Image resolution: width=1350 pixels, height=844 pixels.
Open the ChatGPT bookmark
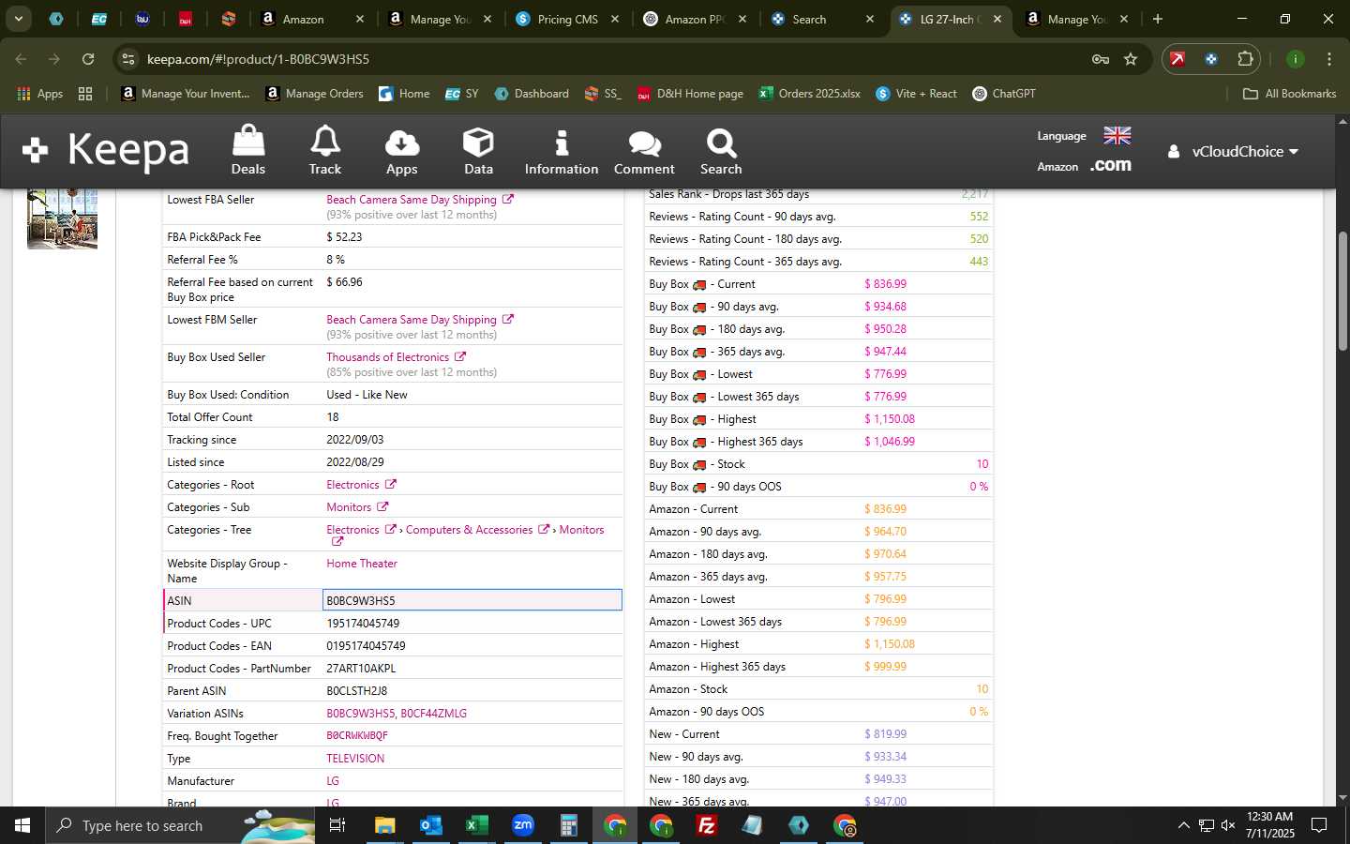[x=1003, y=94]
